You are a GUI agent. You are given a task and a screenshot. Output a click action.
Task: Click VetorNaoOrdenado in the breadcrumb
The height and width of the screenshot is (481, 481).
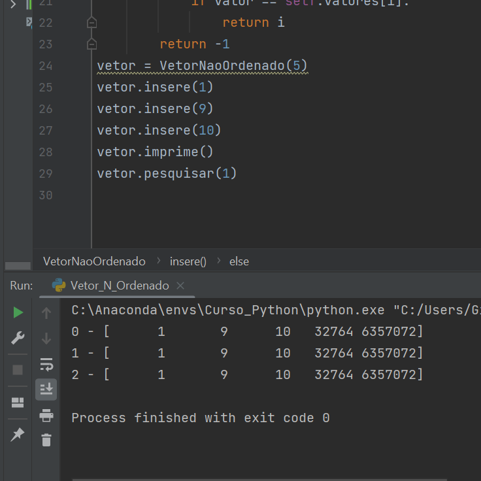[x=94, y=261]
